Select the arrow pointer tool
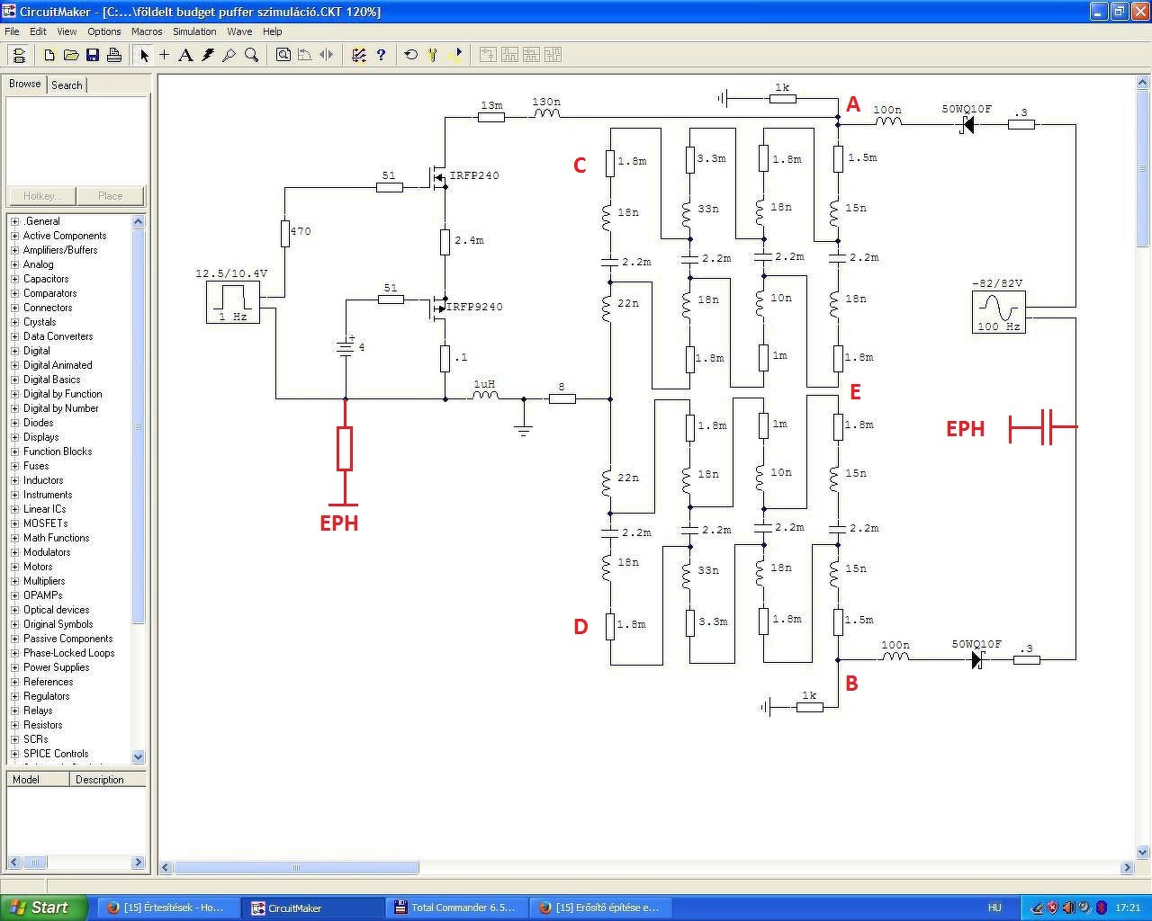 143,55
